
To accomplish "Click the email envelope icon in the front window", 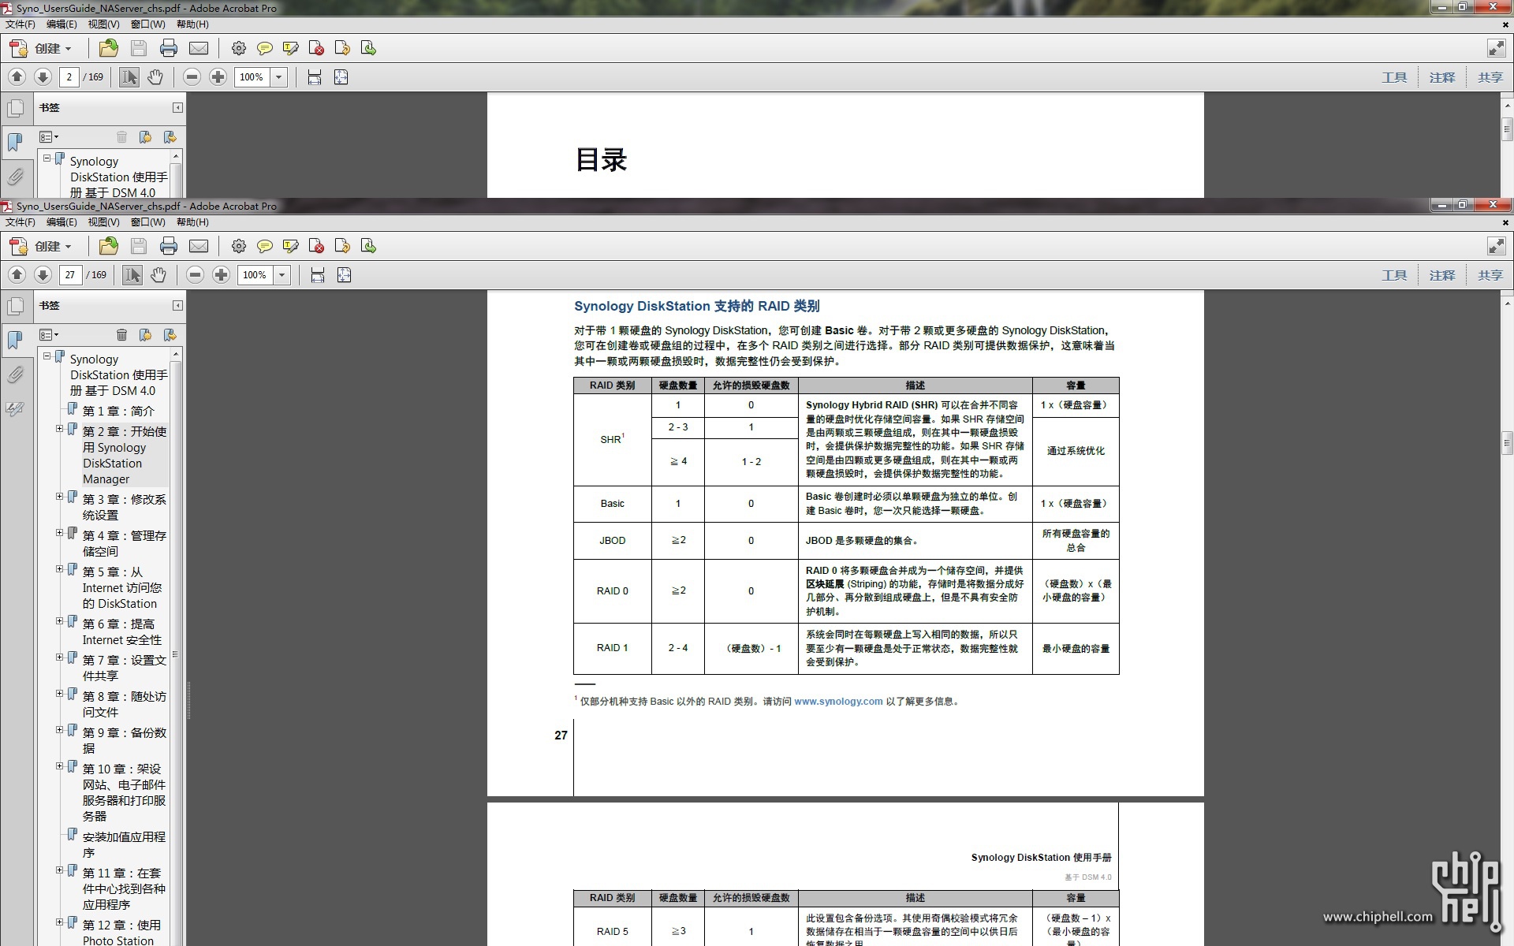I will click(199, 247).
